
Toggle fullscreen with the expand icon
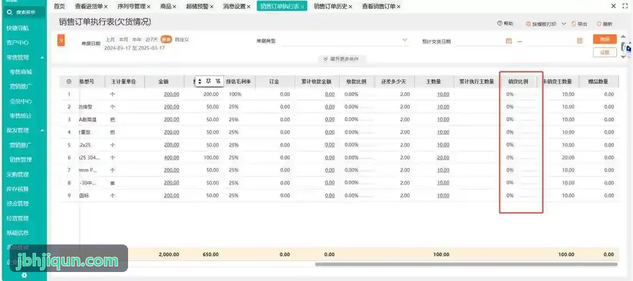click(x=625, y=6)
